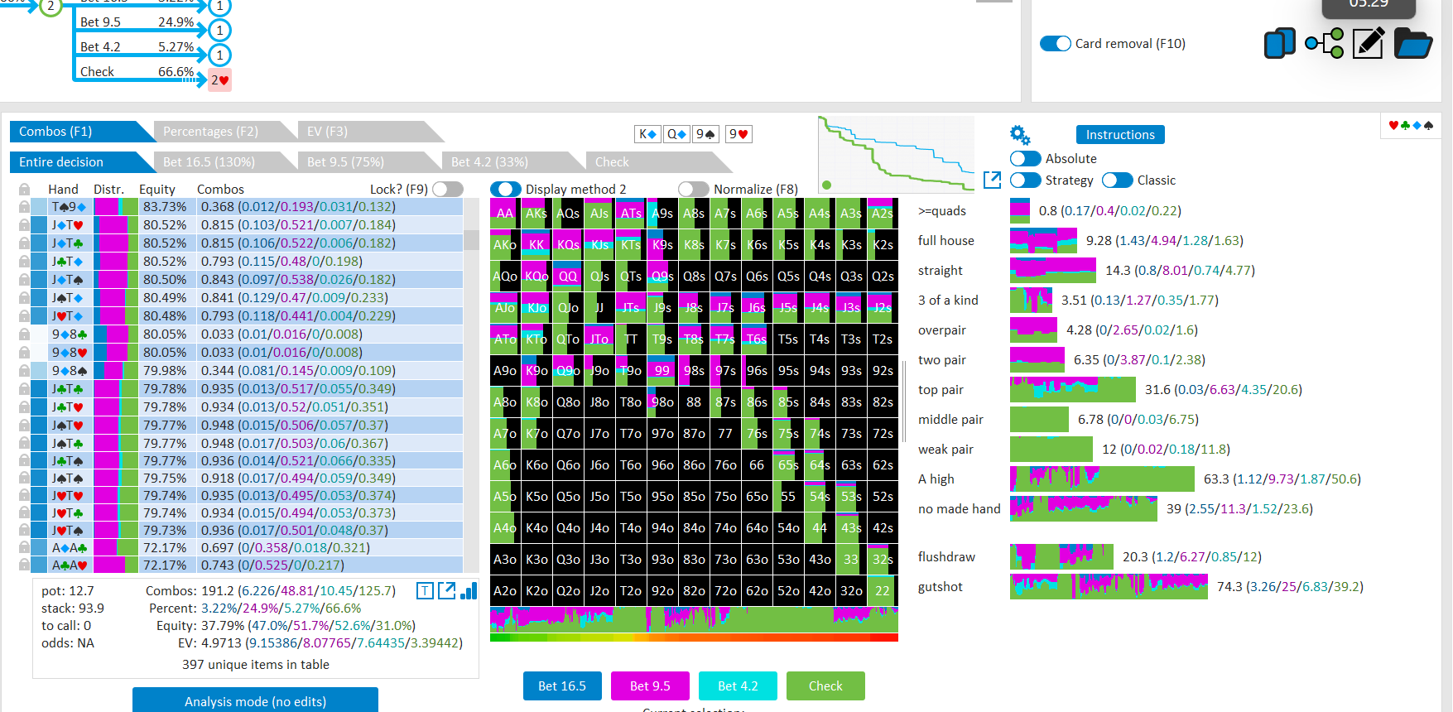Click blue Bet 16.5 button
Viewport: 1453px width, 712px height.
click(x=562, y=686)
